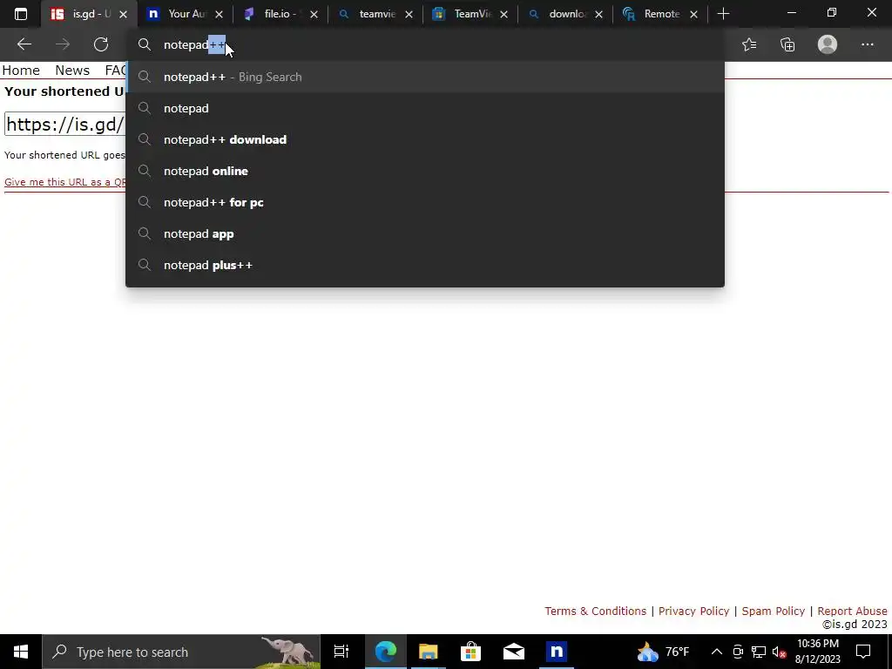Open a new tab with the plus icon
892x669 pixels.
point(723,14)
